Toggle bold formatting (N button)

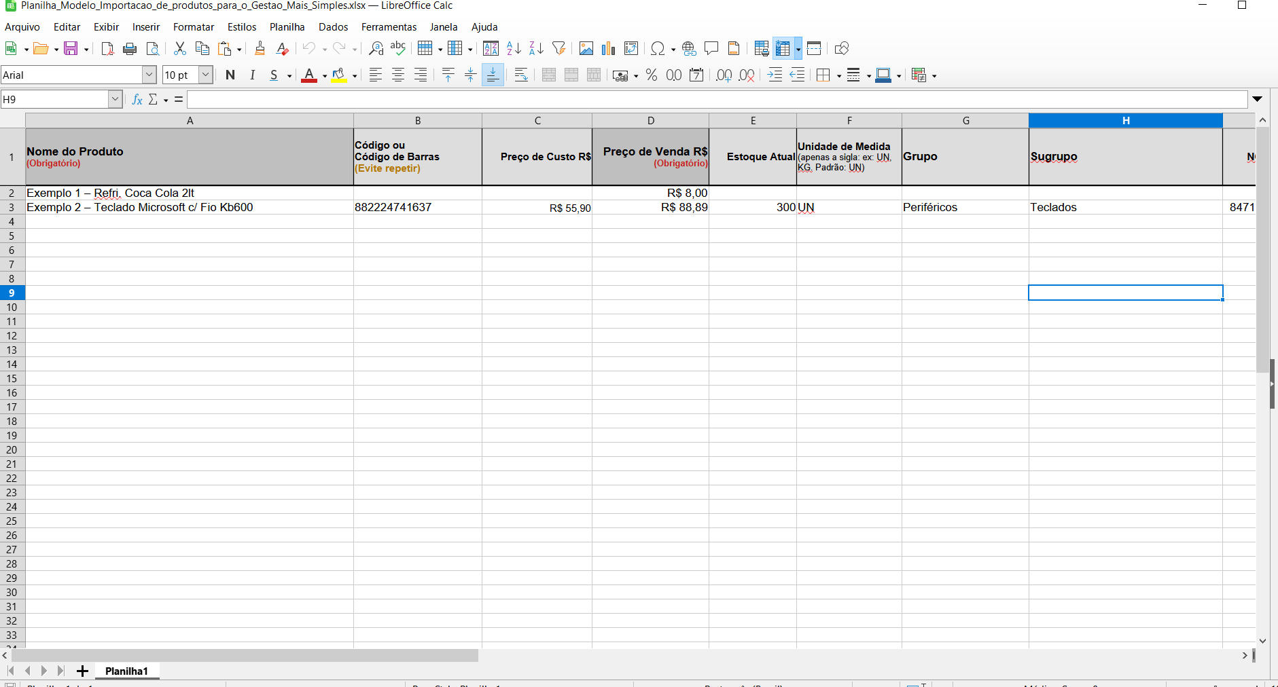pyautogui.click(x=230, y=75)
